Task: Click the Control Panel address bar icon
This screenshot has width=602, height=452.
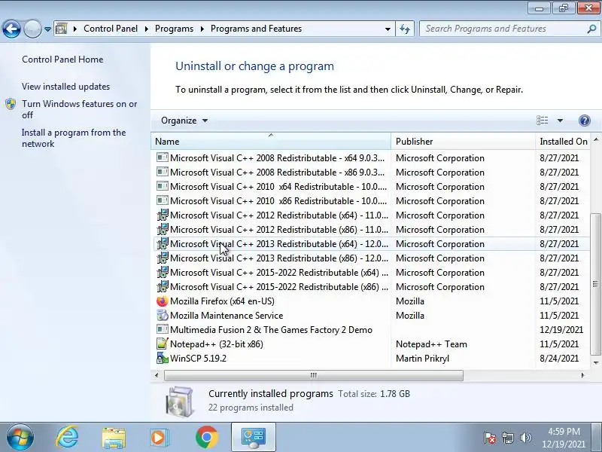Action: tap(62, 29)
